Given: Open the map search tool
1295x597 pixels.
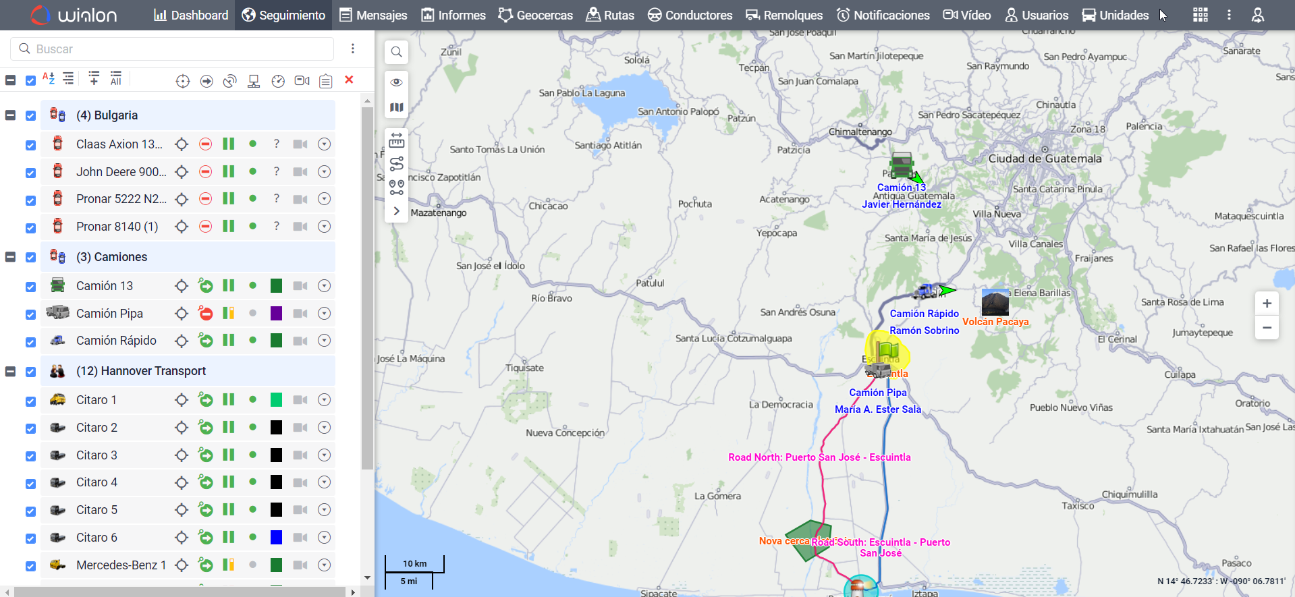Looking at the screenshot, I should click(x=397, y=52).
